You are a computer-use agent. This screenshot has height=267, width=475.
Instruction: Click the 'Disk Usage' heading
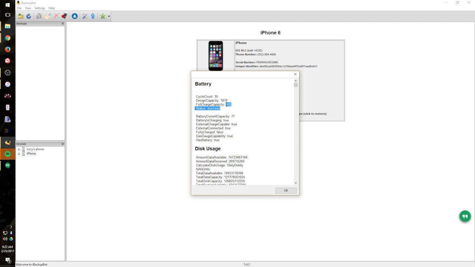(208, 149)
